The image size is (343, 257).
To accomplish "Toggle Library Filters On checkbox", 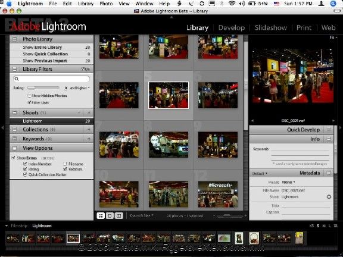I will point(83,69).
